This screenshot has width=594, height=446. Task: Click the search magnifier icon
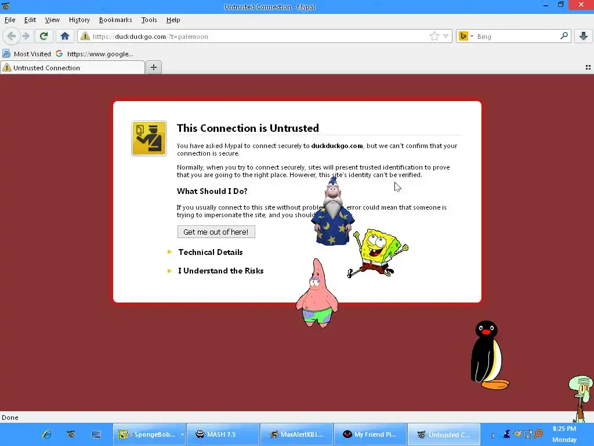564,36
